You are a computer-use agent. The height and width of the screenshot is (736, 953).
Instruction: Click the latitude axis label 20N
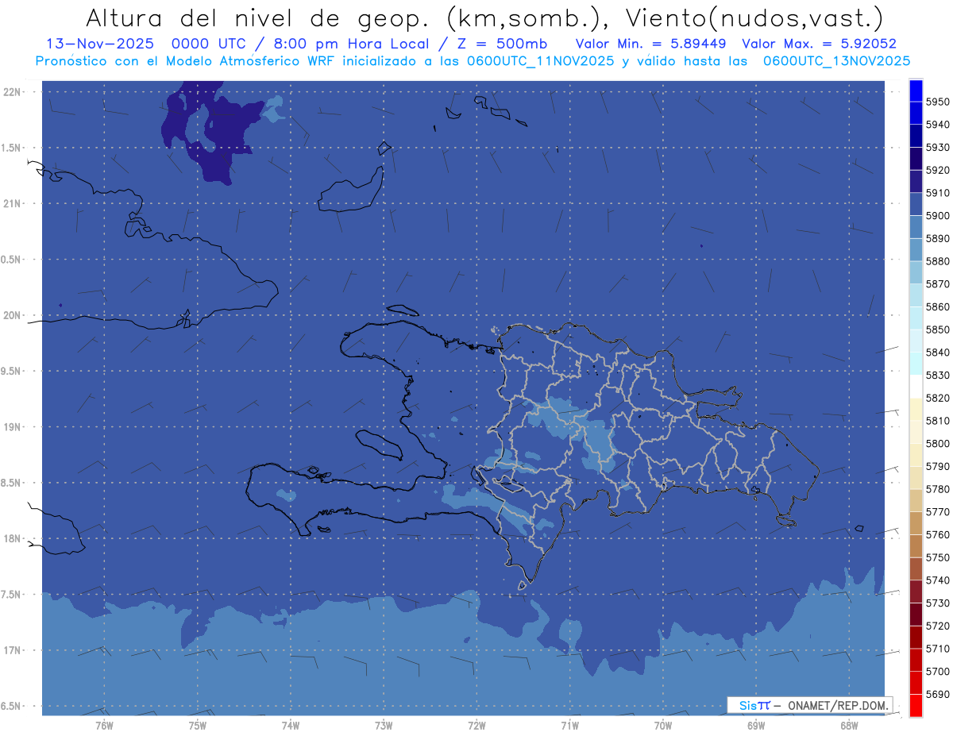point(12,315)
